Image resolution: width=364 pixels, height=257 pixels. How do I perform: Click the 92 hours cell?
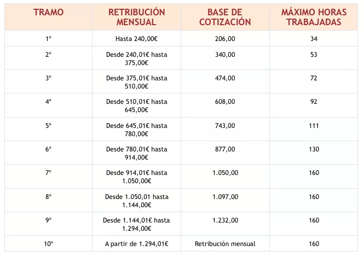314,106
